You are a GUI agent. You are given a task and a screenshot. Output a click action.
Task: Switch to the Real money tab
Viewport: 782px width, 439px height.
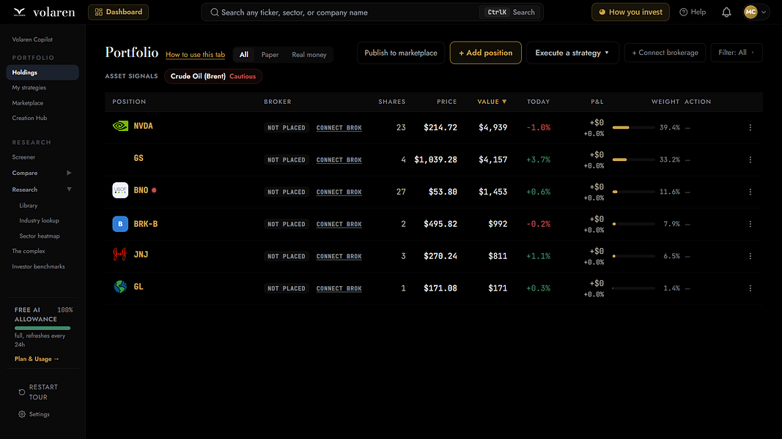[309, 55]
